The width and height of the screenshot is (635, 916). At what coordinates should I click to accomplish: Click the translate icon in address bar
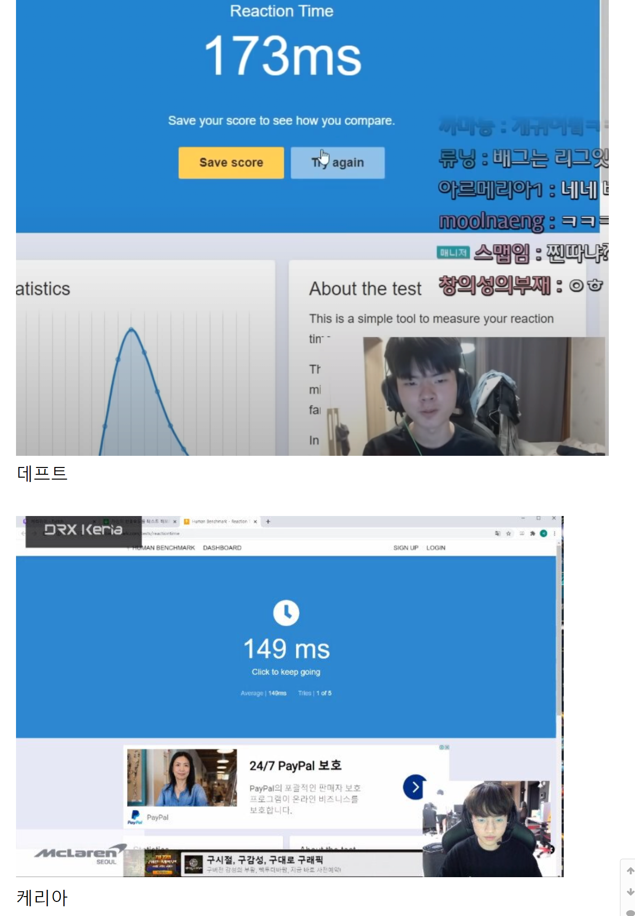(x=497, y=533)
